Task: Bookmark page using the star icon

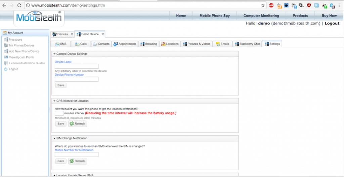Action: point(263,5)
